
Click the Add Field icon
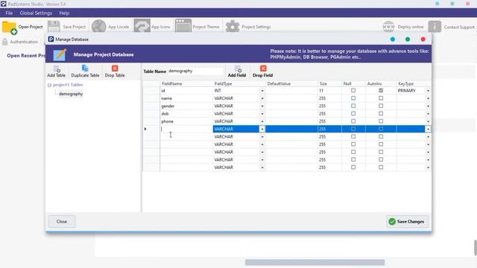click(238, 68)
